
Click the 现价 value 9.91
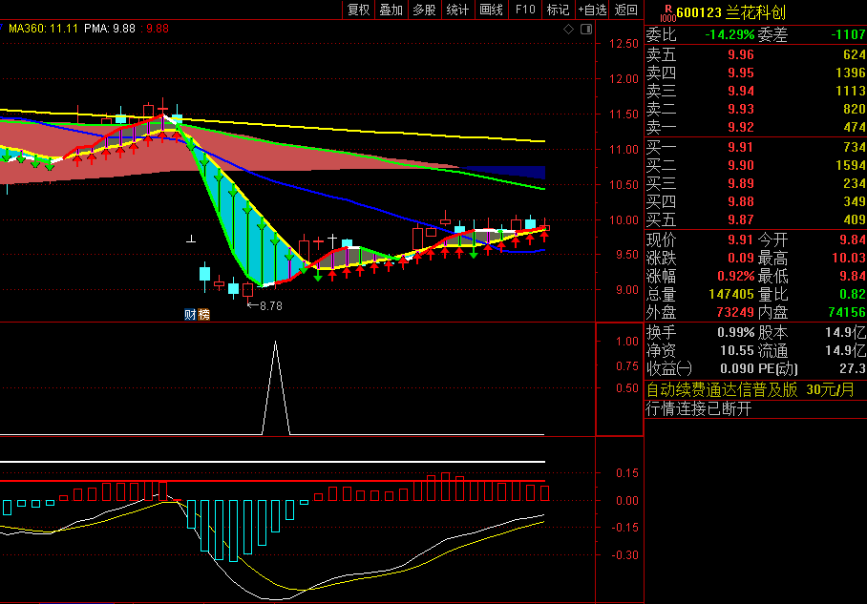click(740, 240)
